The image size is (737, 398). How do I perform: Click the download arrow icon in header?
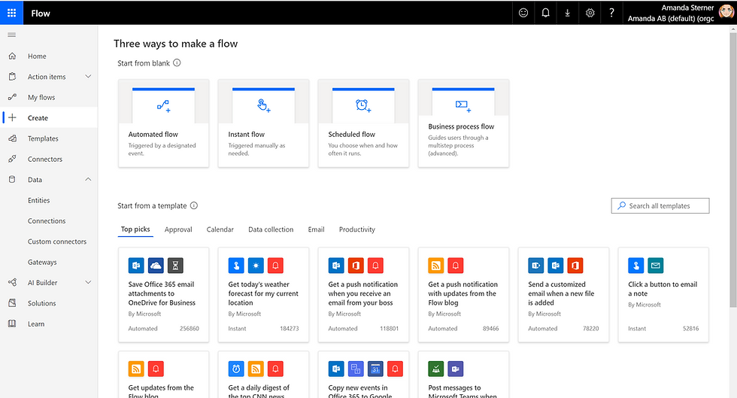pyautogui.click(x=567, y=13)
